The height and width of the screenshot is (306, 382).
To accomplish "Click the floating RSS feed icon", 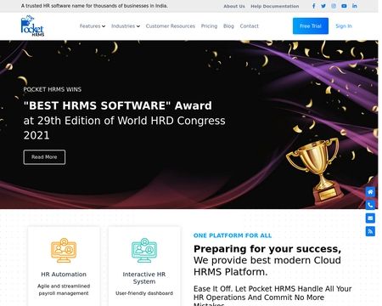I will [x=370, y=231].
